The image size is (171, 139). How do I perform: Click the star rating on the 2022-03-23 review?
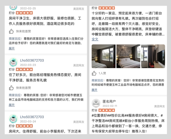coord(24,69)
